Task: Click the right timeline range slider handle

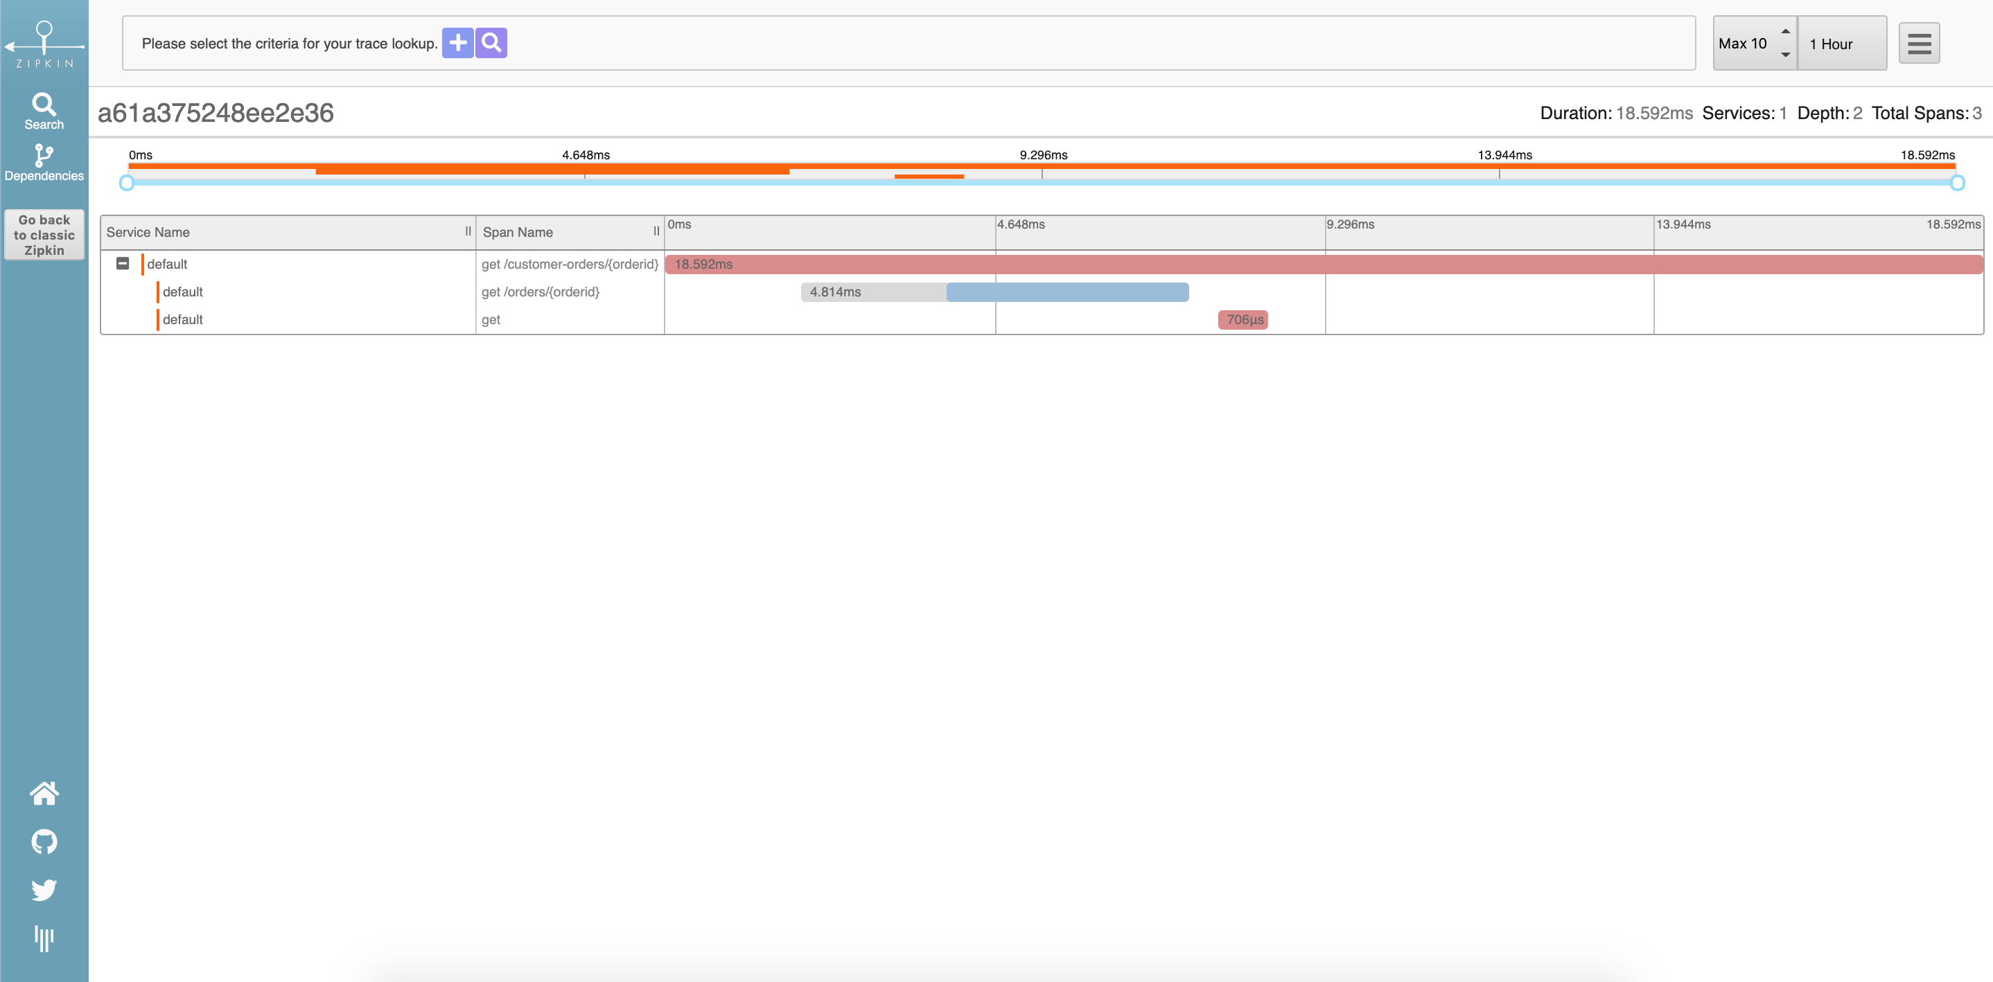Action: click(x=1957, y=183)
